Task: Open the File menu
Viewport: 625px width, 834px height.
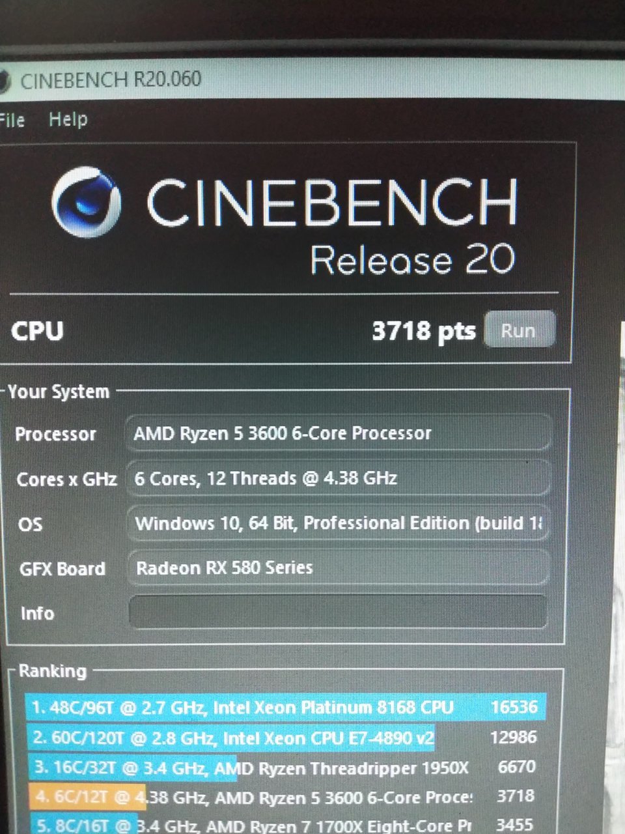Action: (12, 121)
